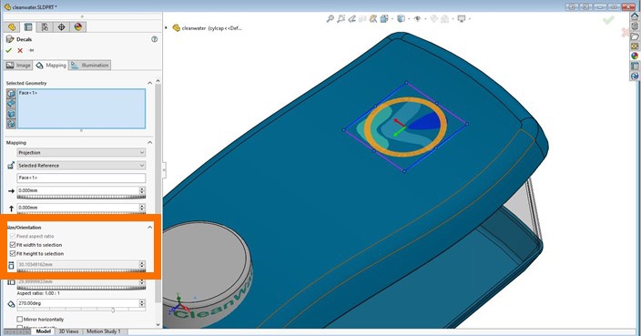Image resolution: width=641 pixels, height=336 pixels.
Task: Open Display Style cube icon
Action: point(401,19)
